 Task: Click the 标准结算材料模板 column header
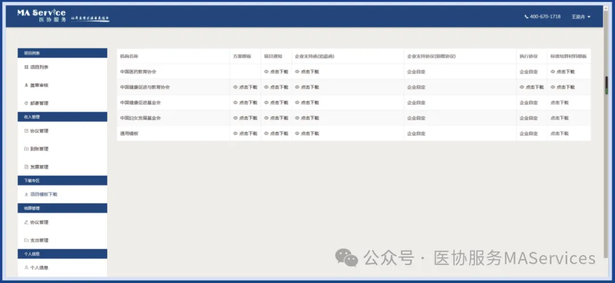point(569,56)
